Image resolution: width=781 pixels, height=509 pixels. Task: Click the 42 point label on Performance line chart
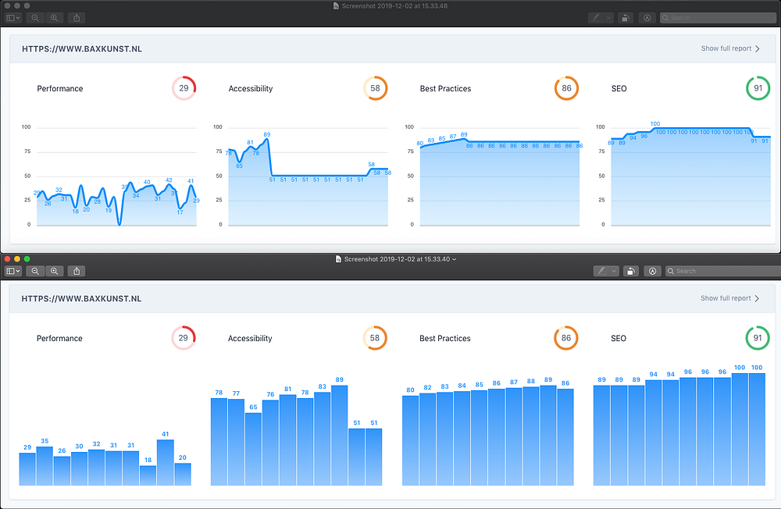169,180
